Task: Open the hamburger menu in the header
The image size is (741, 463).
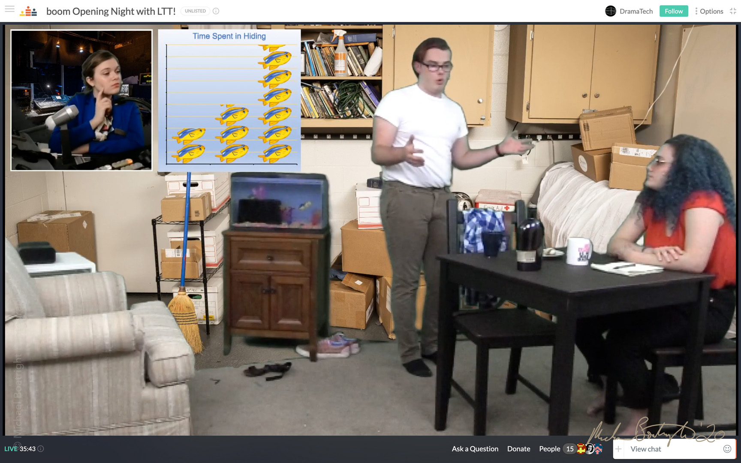Action: (9, 9)
